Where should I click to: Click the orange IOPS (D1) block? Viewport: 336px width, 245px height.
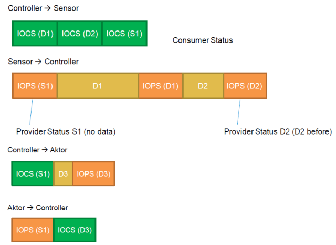click(161, 86)
